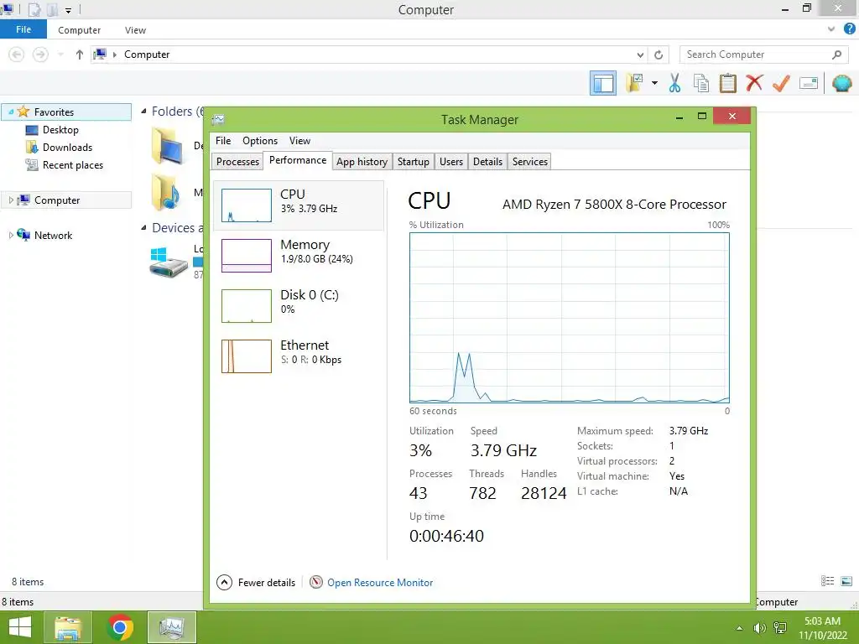
Task: Select the Memory performance item
Action: pyautogui.click(x=299, y=256)
